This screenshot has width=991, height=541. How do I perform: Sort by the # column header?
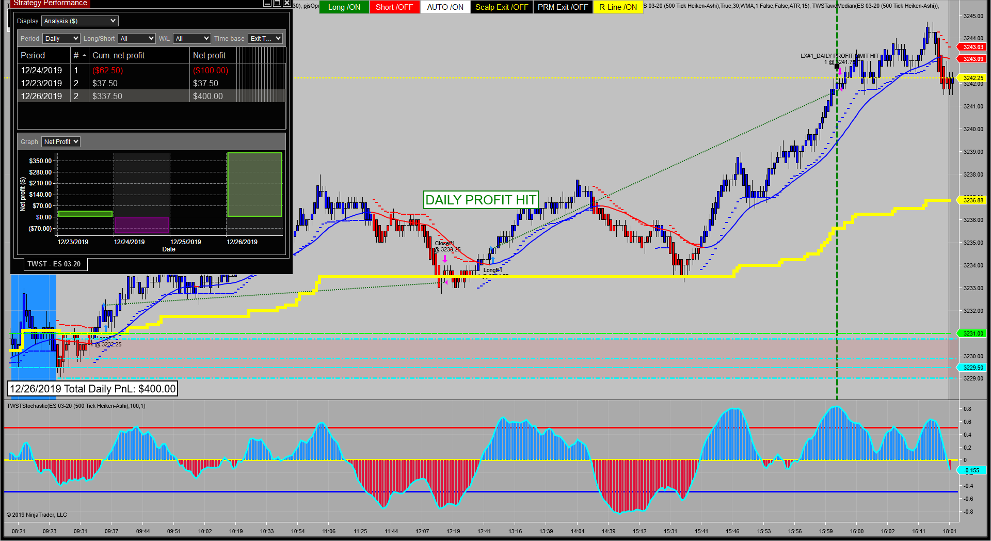pos(79,55)
